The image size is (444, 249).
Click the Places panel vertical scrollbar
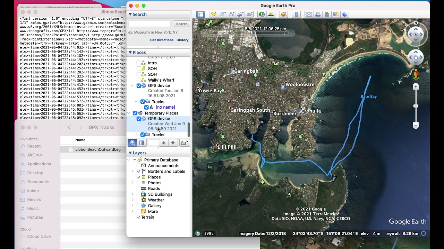tap(189, 129)
